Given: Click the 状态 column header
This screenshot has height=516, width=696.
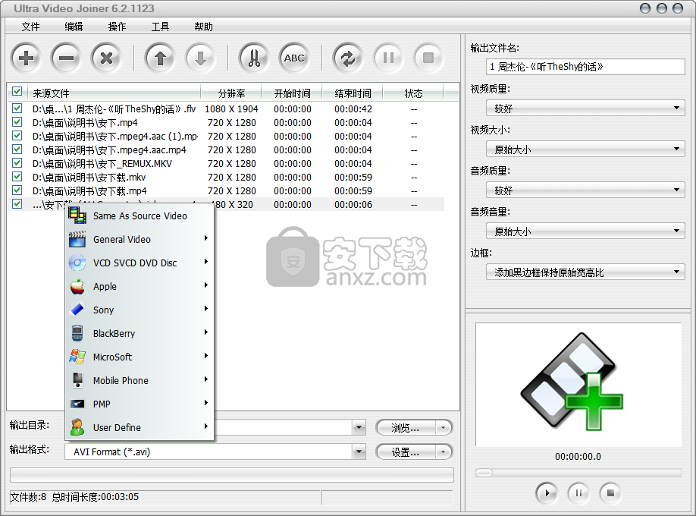Looking at the screenshot, I should (x=413, y=93).
